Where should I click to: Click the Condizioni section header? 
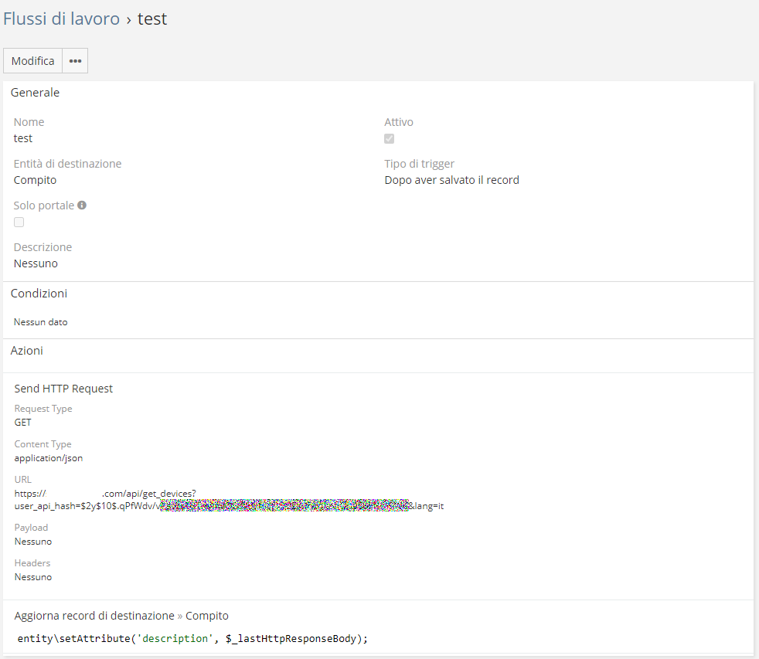(39, 294)
